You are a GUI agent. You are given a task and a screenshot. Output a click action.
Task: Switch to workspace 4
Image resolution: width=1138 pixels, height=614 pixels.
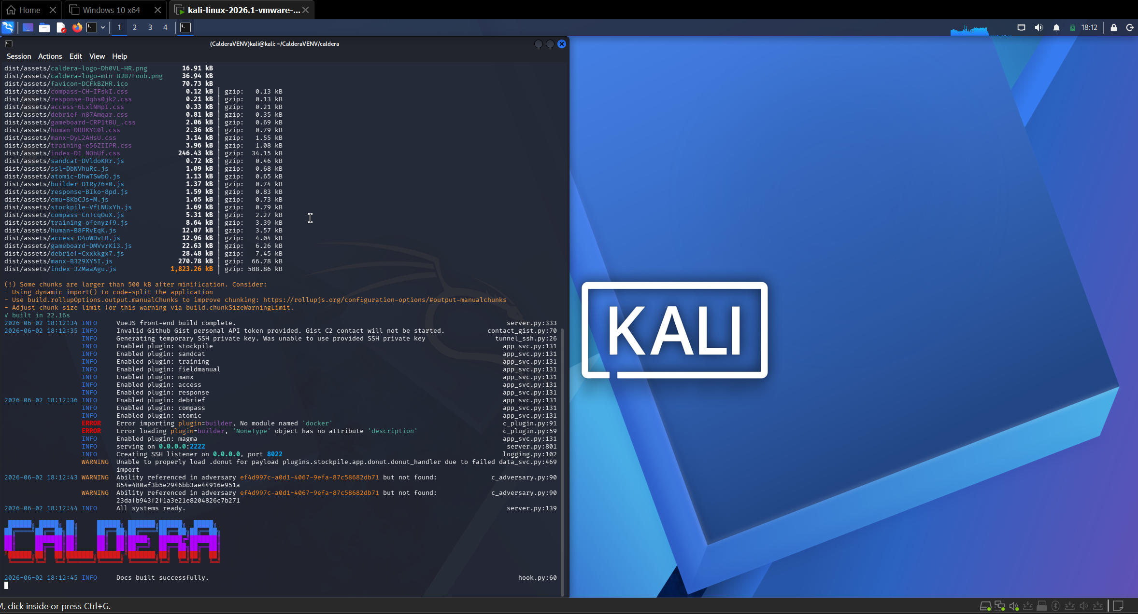[x=165, y=27]
